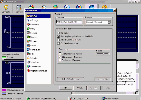Image resolution: width=141 pixels, height=100 pixels.
Task: Enable Activer Online-Signature checkbox
Action: pos(58,40)
